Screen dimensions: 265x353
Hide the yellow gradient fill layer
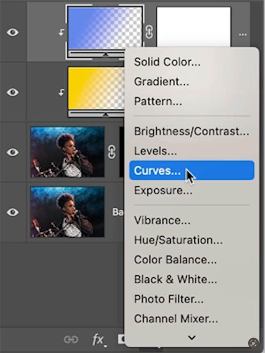click(x=13, y=92)
